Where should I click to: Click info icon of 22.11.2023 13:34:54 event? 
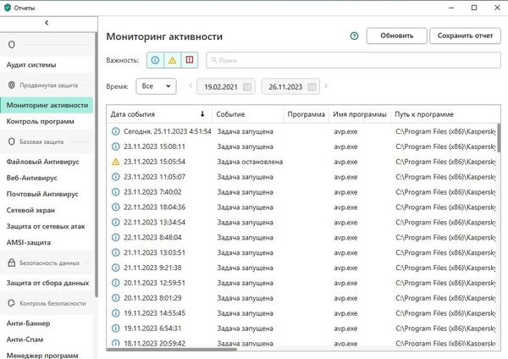[116, 223]
